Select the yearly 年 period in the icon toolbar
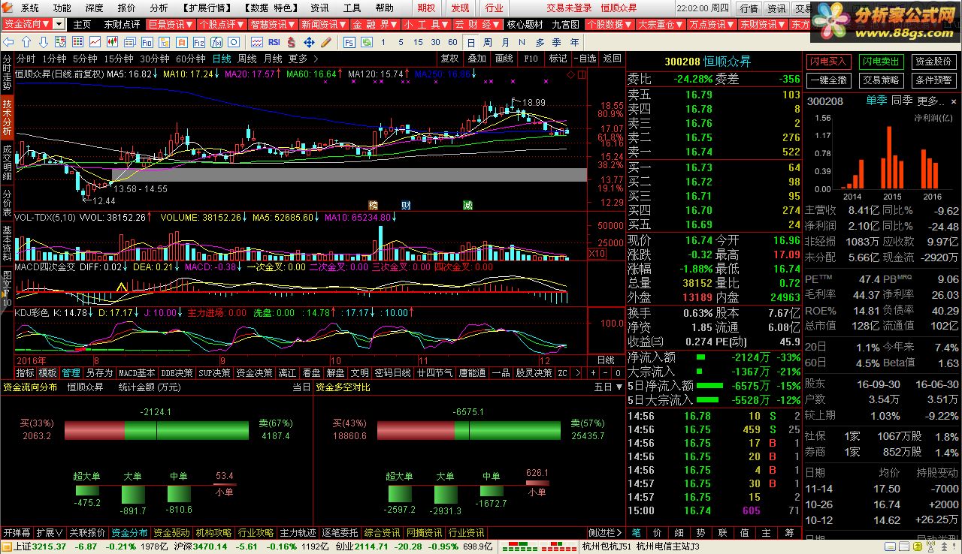This screenshot has height=554, width=962. tap(574, 42)
